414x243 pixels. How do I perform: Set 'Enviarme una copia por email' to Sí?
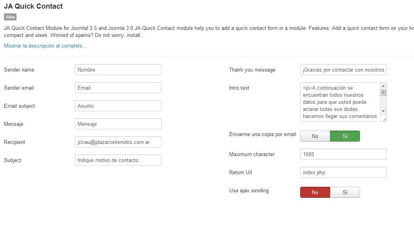coord(345,136)
